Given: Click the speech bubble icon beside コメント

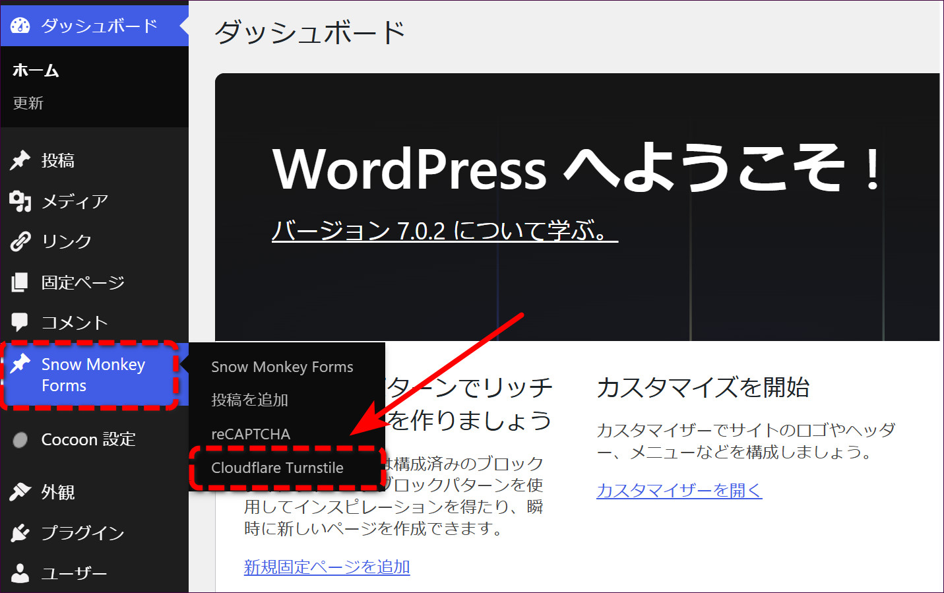Looking at the screenshot, I should click(20, 323).
